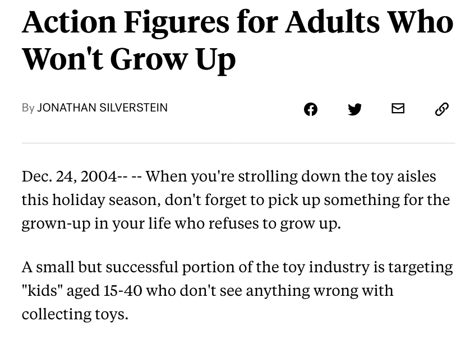470x344 pixels.
Task: Click the horizontal divider below the byline
Action: [238, 143]
